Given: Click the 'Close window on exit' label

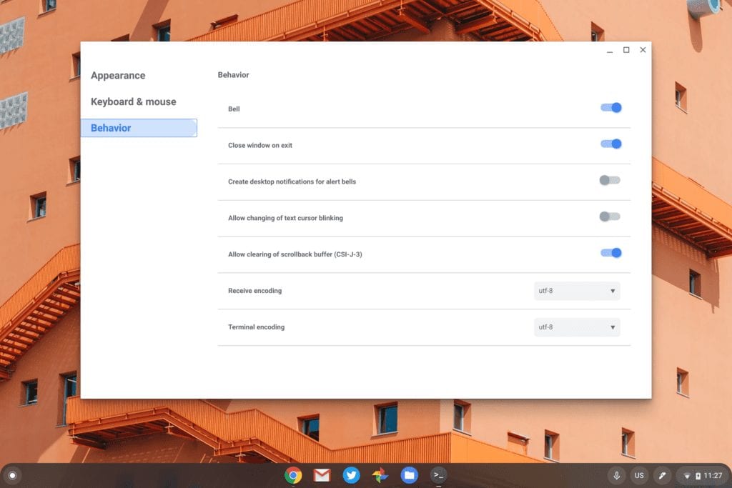Looking at the screenshot, I should pyautogui.click(x=260, y=145).
